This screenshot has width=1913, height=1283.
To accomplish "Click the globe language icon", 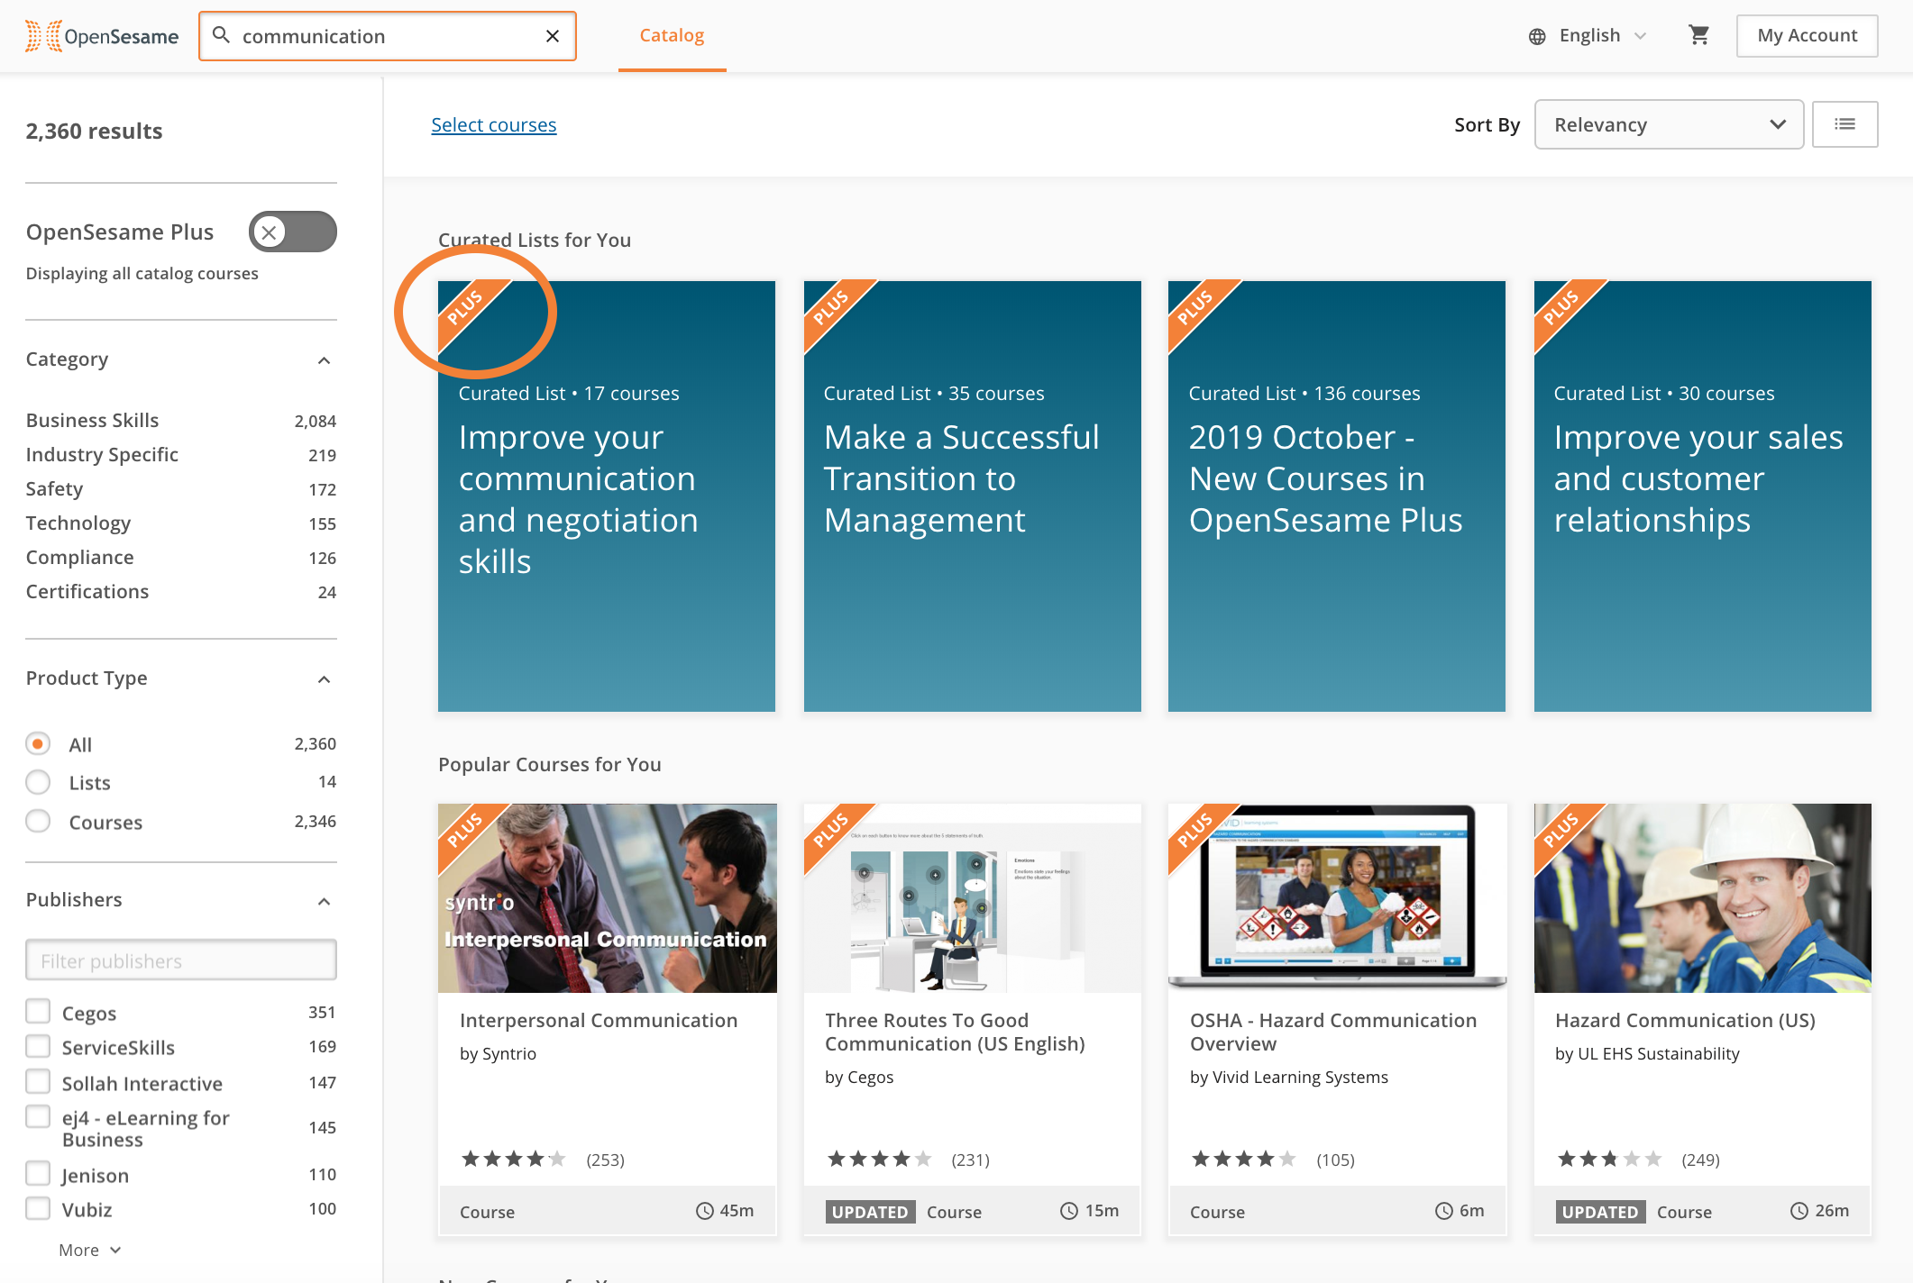I will point(1537,36).
